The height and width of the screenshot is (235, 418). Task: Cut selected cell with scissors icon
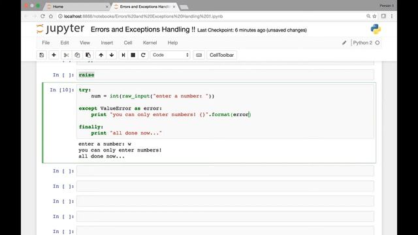[x=66, y=55]
